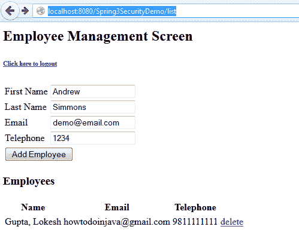Click the 'Gupta, Lokesh' name cell
This screenshot has width=299, height=245.
(x=33, y=222)
